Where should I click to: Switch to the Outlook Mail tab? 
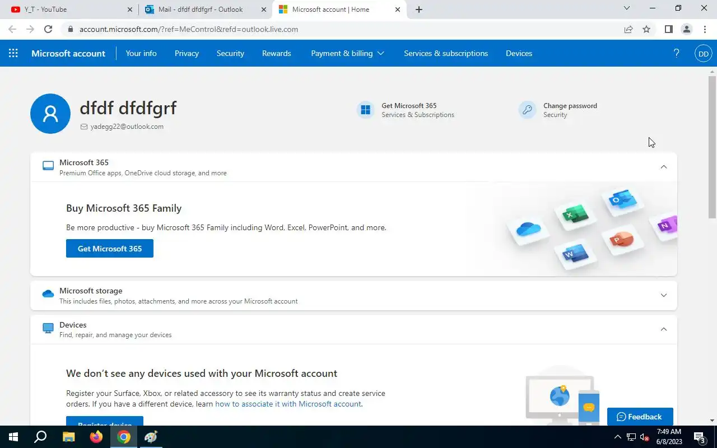(x=205, y=10)
